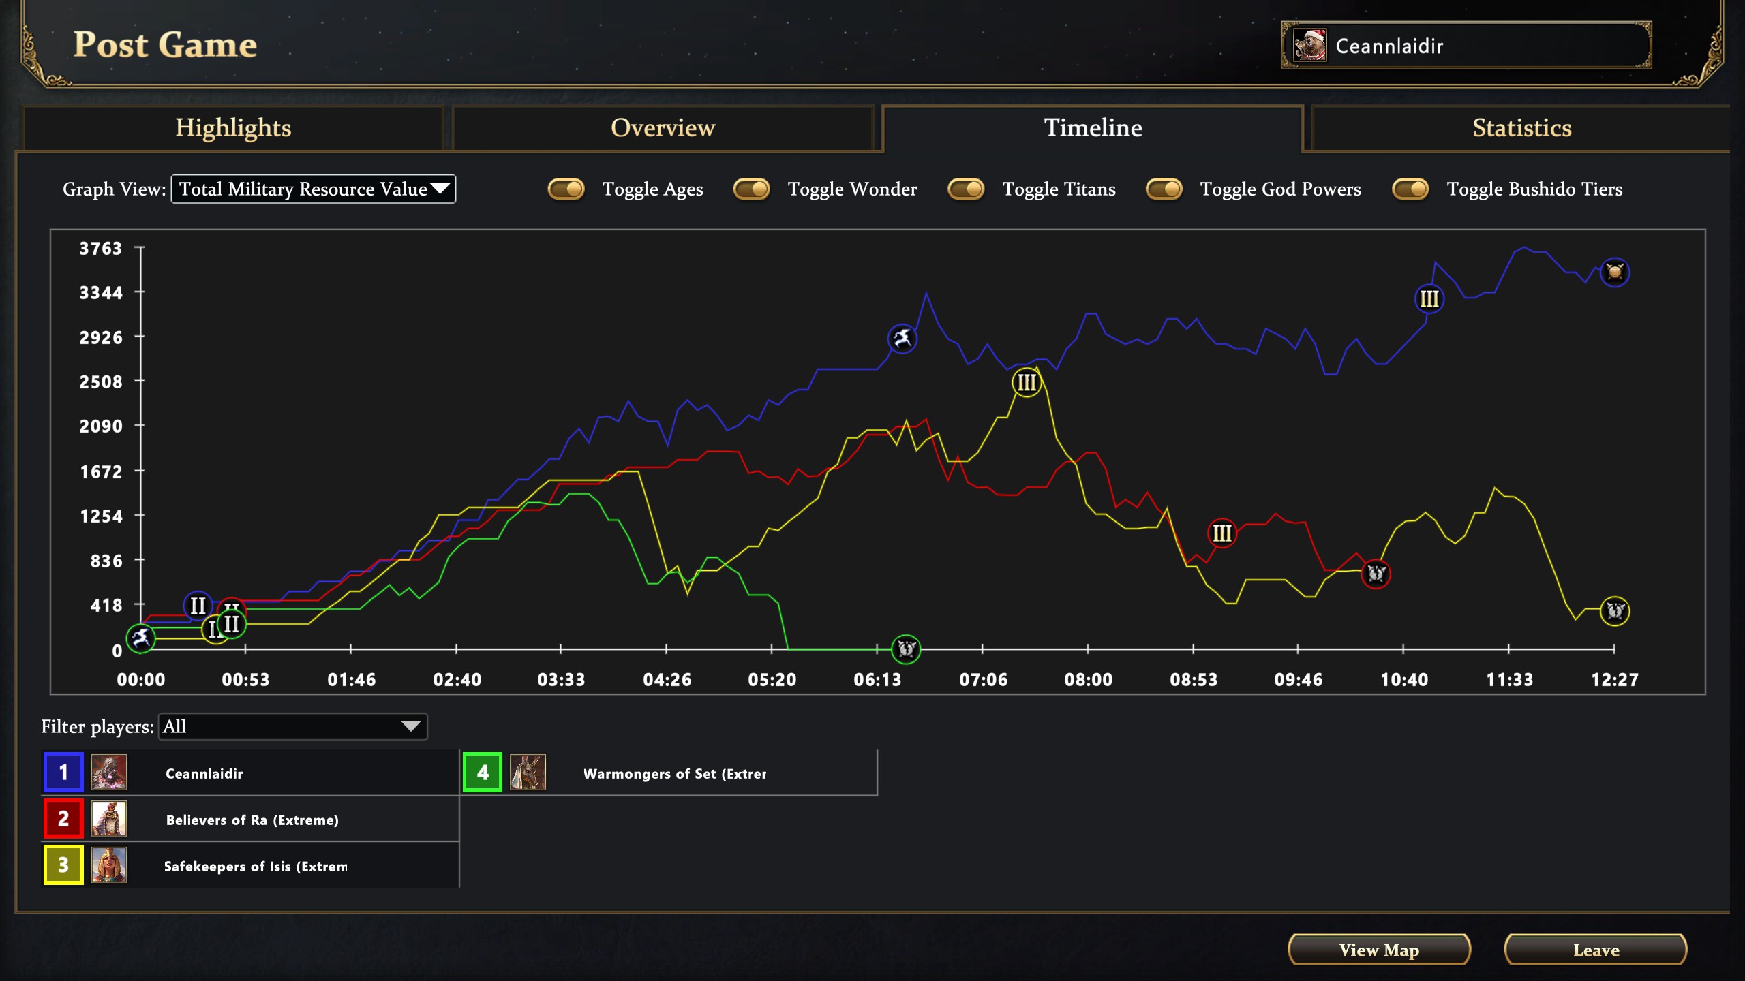Image resolution: width=1745 pixels, height=981 pixels.
Task: Click the 1672 value on the vertical axis
Action: coord(101,472)
